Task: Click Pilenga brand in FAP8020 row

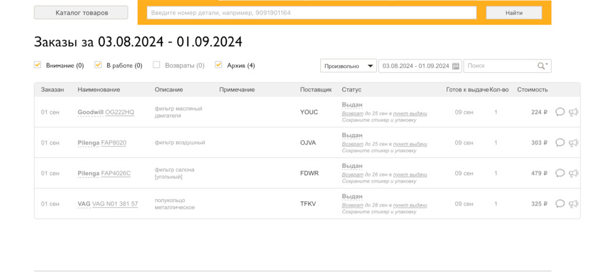Action: click(x=88, y=143)
